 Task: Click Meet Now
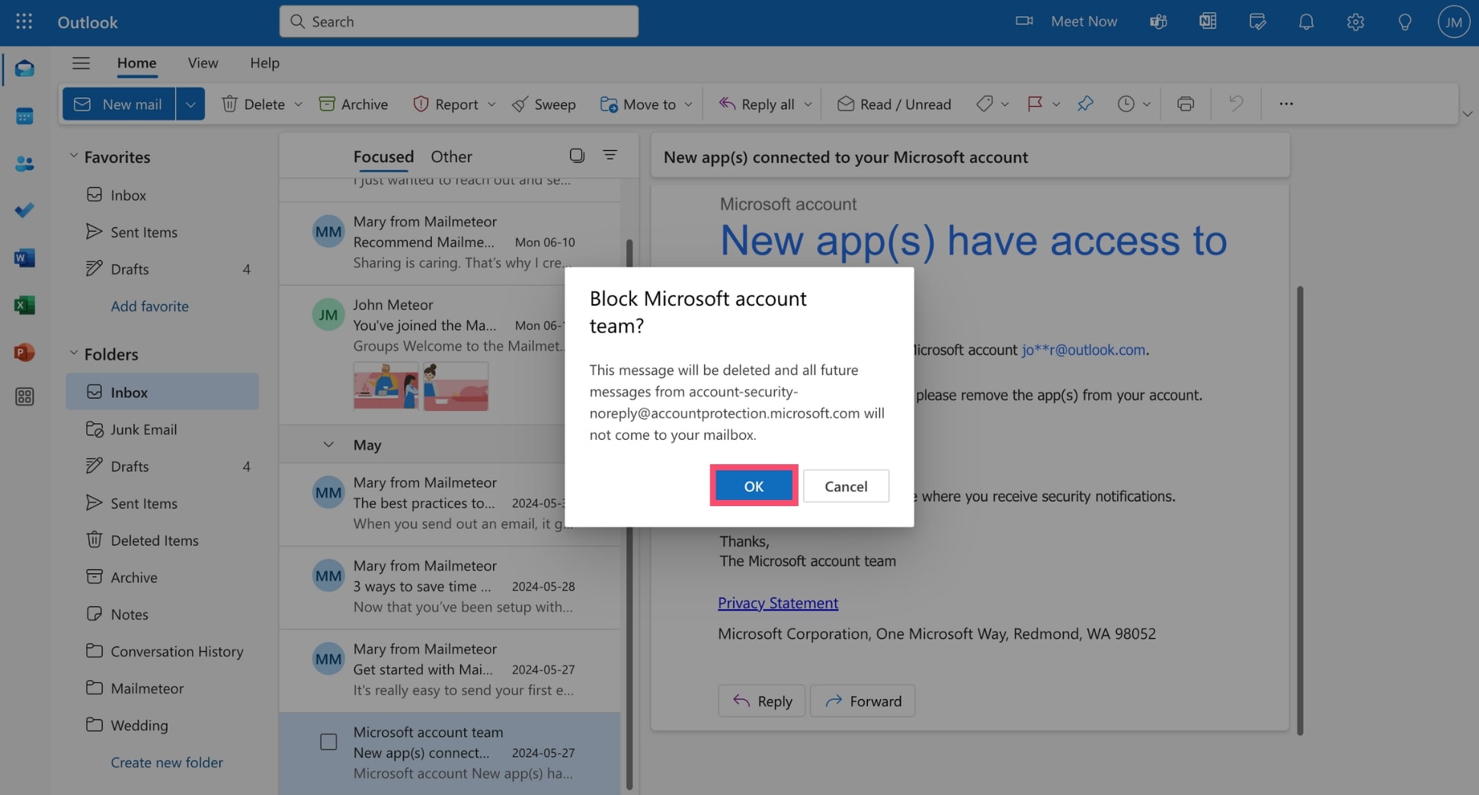pyautogui.click(x=1067, y=21)
